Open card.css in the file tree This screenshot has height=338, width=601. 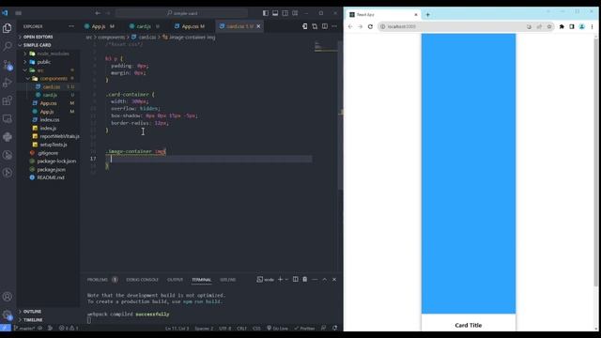[x=51, y=87]
